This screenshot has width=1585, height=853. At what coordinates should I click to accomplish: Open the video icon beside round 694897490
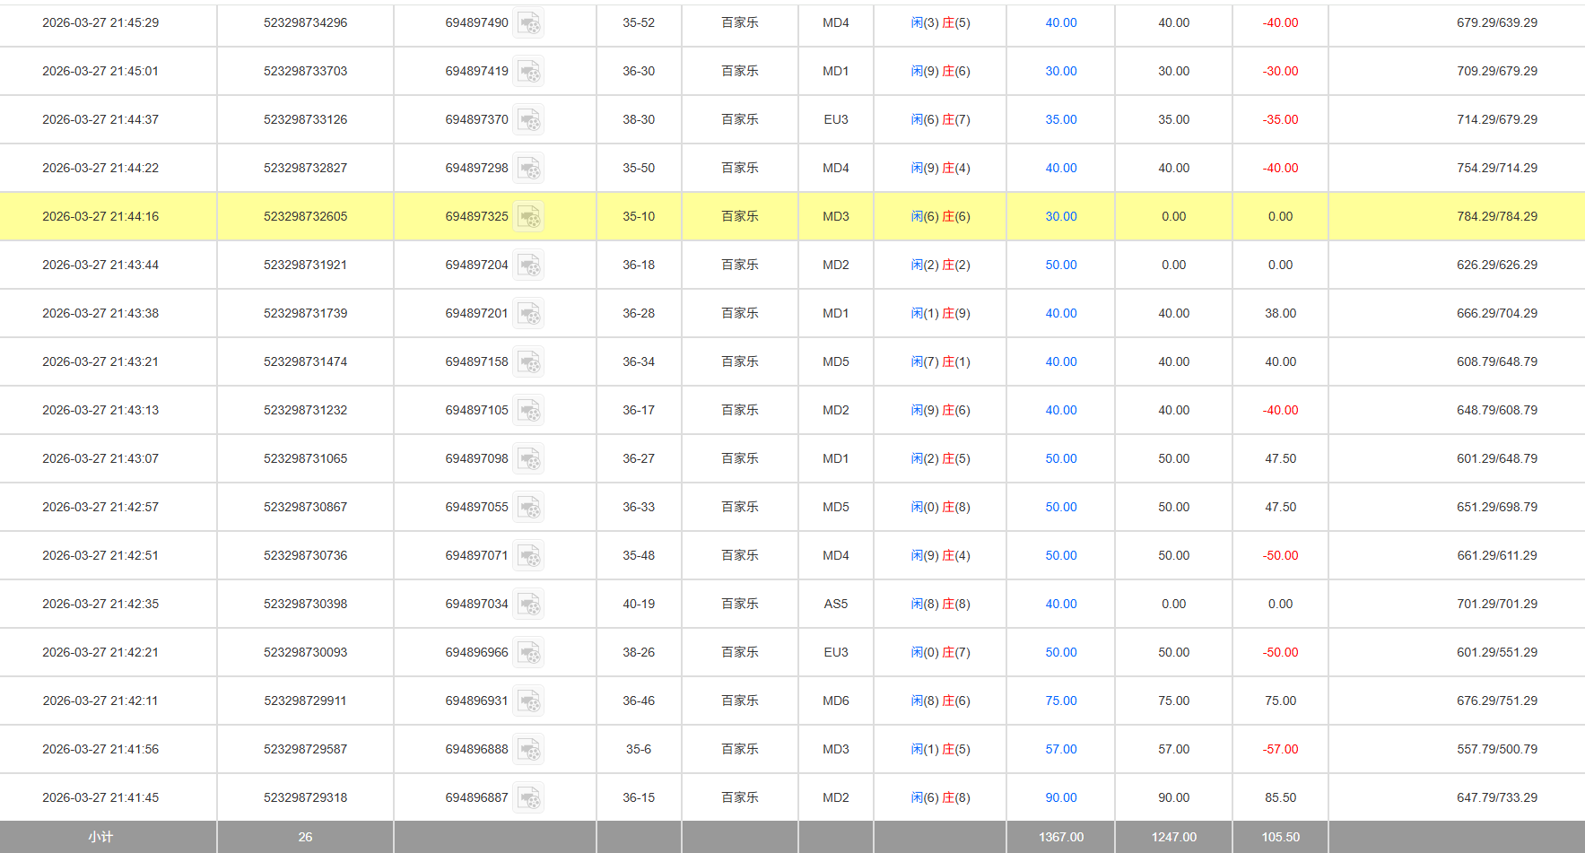(x=528, y=23)
